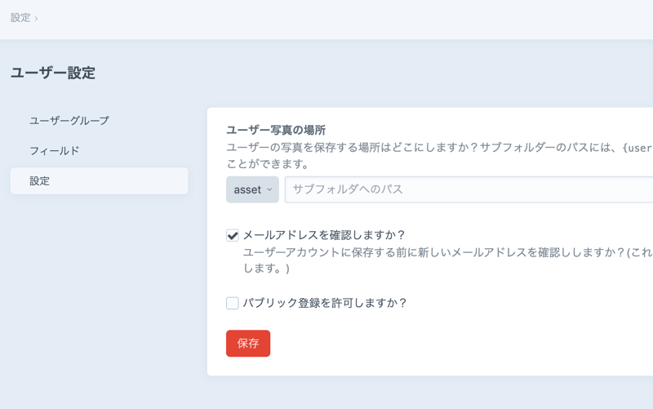This screenshot has width=653, height=409.
Task: Click the checkmark in the email verification box
Action: 233,236
